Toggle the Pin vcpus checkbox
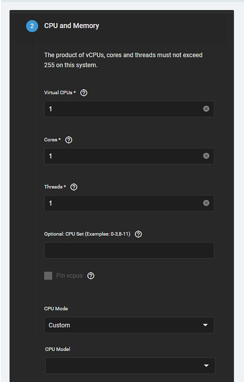The image size is (244, 382). click(x=48, y=276)
